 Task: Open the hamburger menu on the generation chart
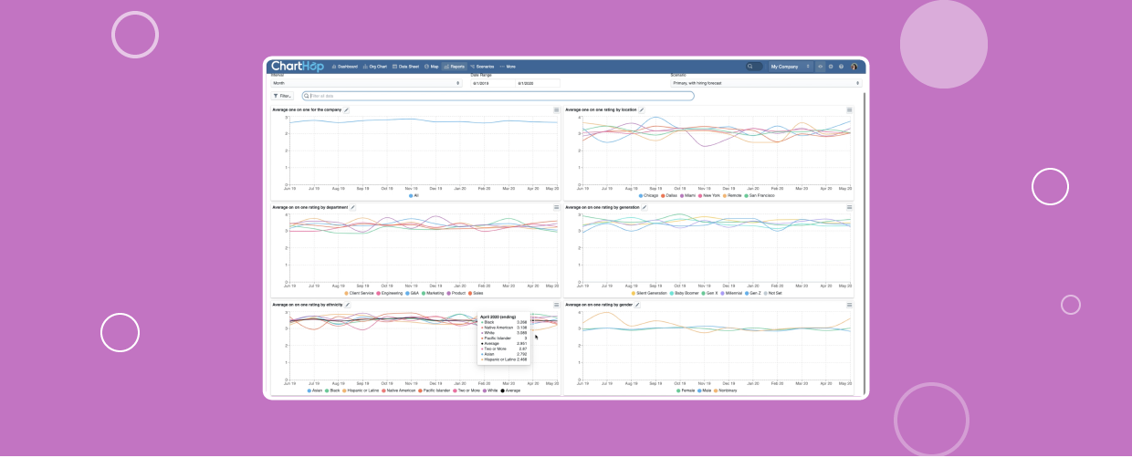point(849,207)
